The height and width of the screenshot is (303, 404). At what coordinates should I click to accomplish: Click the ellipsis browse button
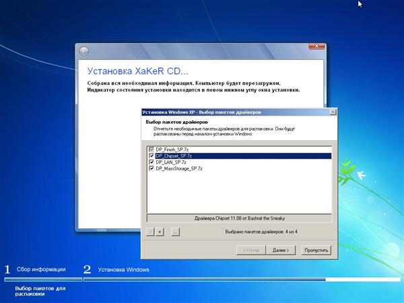coord(175,232)
